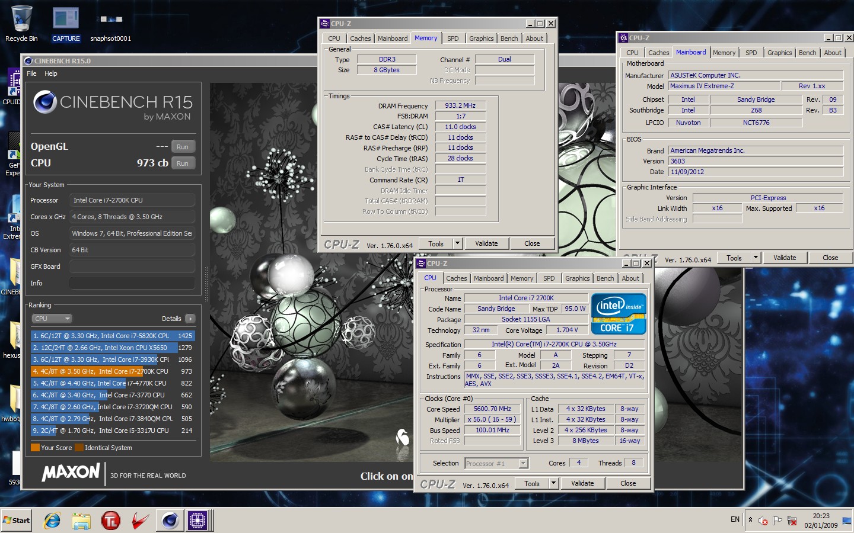The image size is (854, 533).
Task: Click the volume muted tray icon
Action: [763, 521]
